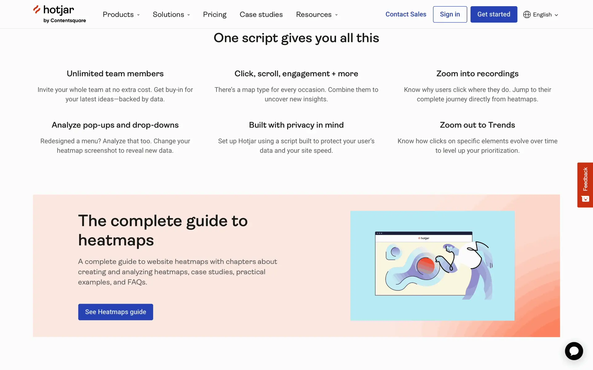Click the globe language icon
The height and width of the screenshot is (370, 593).
tap(527, 14)
